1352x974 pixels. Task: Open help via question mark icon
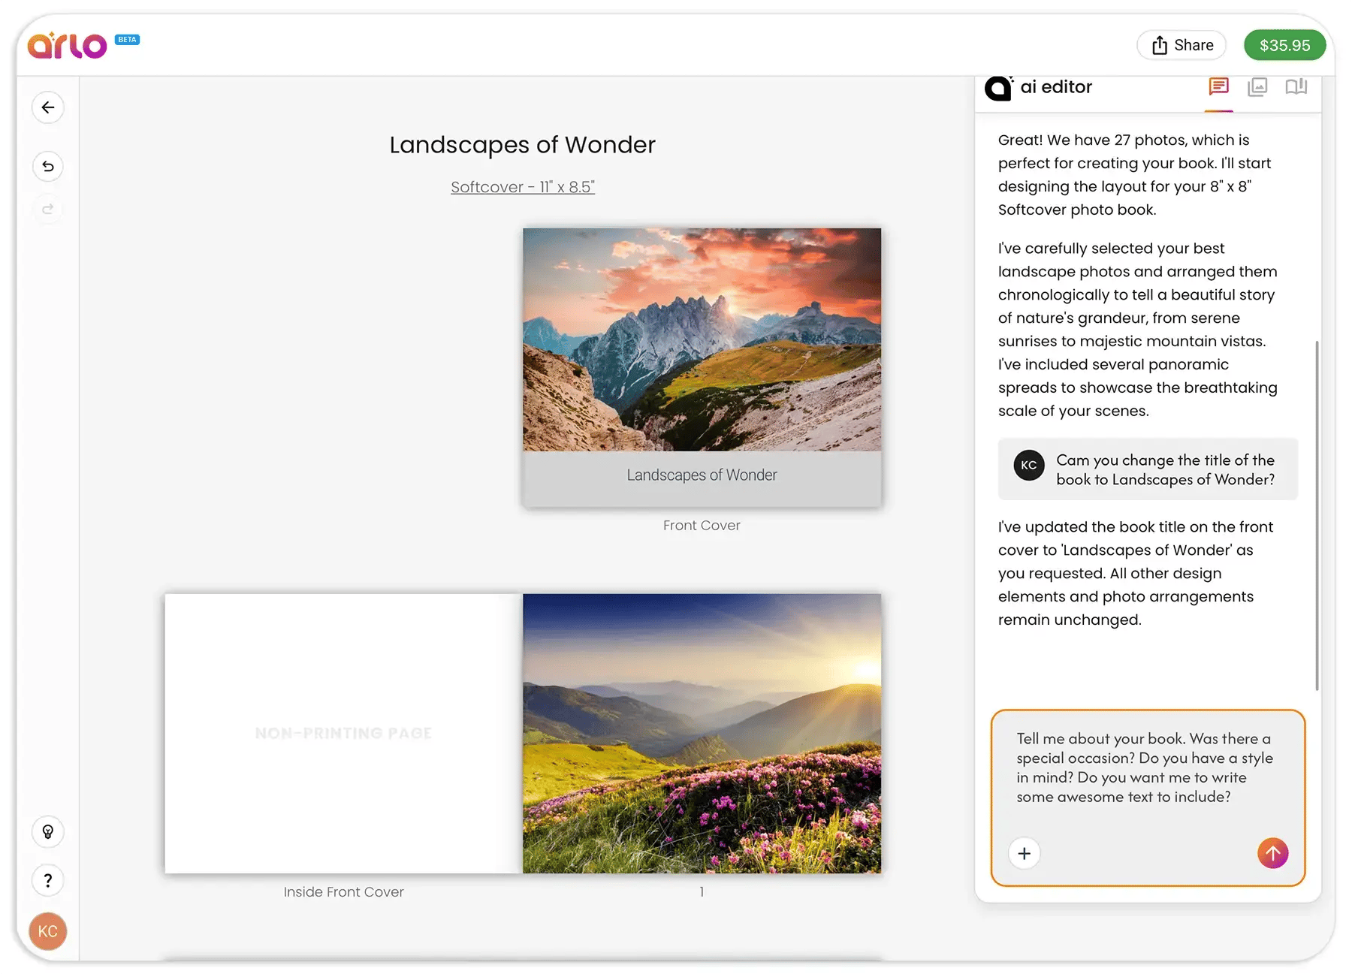click(47, 880)
